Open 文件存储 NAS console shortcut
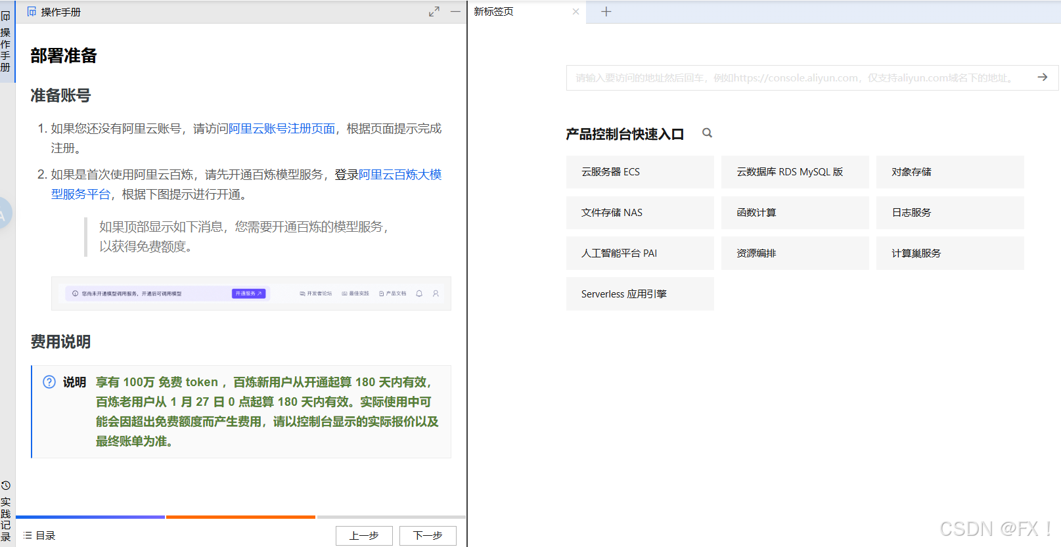This screenshot has width=1061, height=547. [x=640, y=213]
